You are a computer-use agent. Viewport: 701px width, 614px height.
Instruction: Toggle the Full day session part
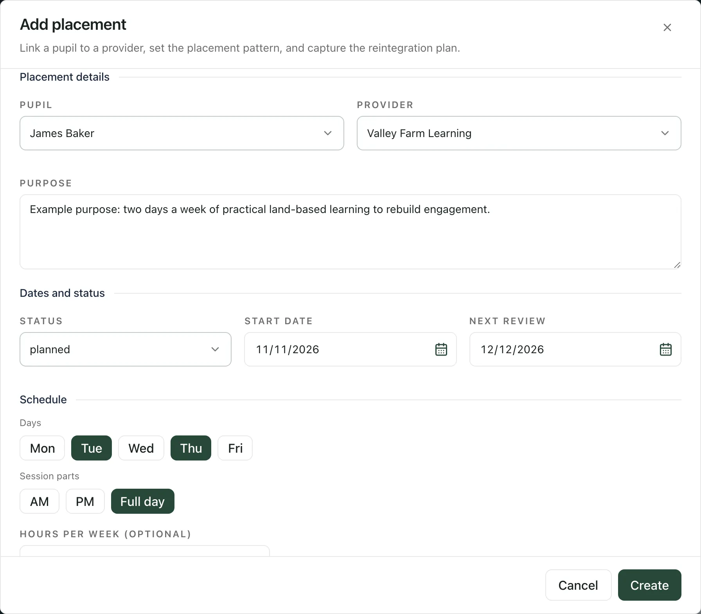143,501
